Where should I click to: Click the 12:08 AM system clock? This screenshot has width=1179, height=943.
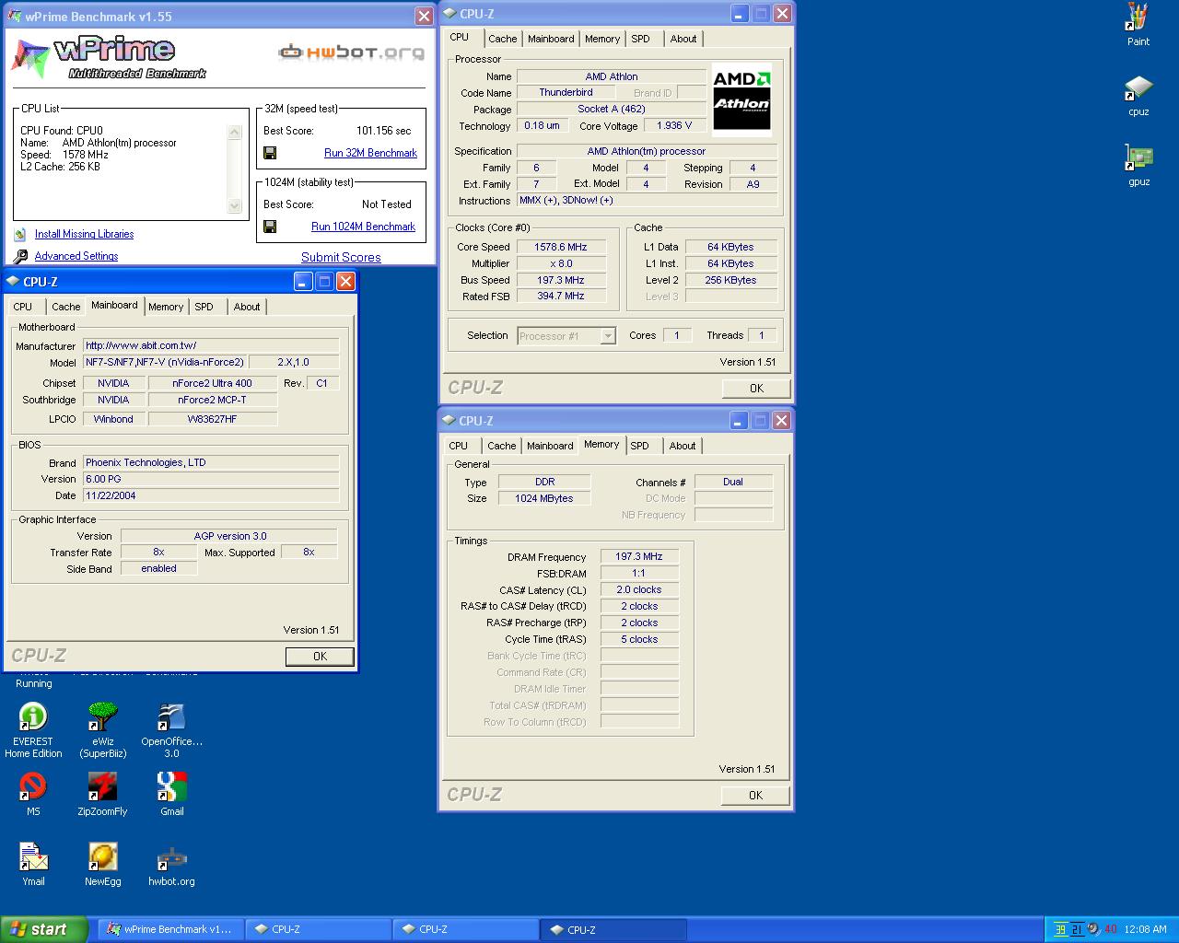click(x=1146, y=929)
